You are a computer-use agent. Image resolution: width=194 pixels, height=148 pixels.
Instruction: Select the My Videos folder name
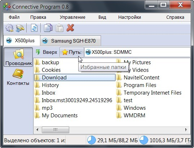[136, 70]
